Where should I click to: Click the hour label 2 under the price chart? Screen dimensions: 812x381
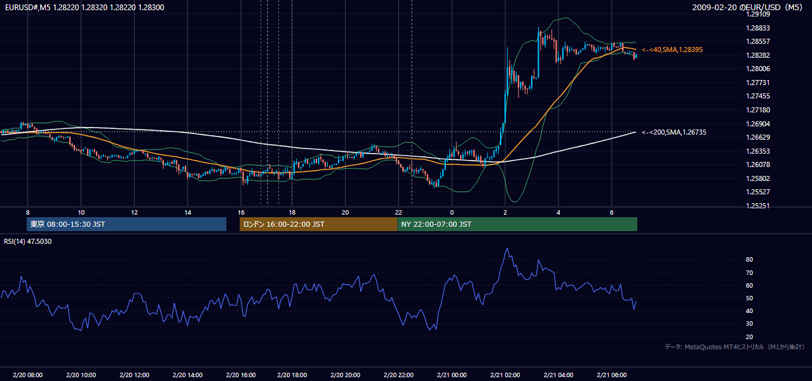click(x=505, y=212)
